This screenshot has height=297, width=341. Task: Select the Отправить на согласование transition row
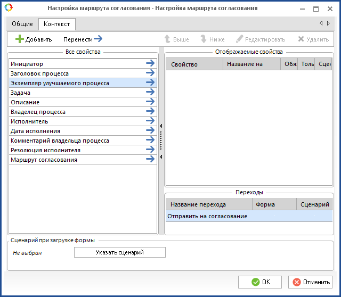click(x=208, y=216)
